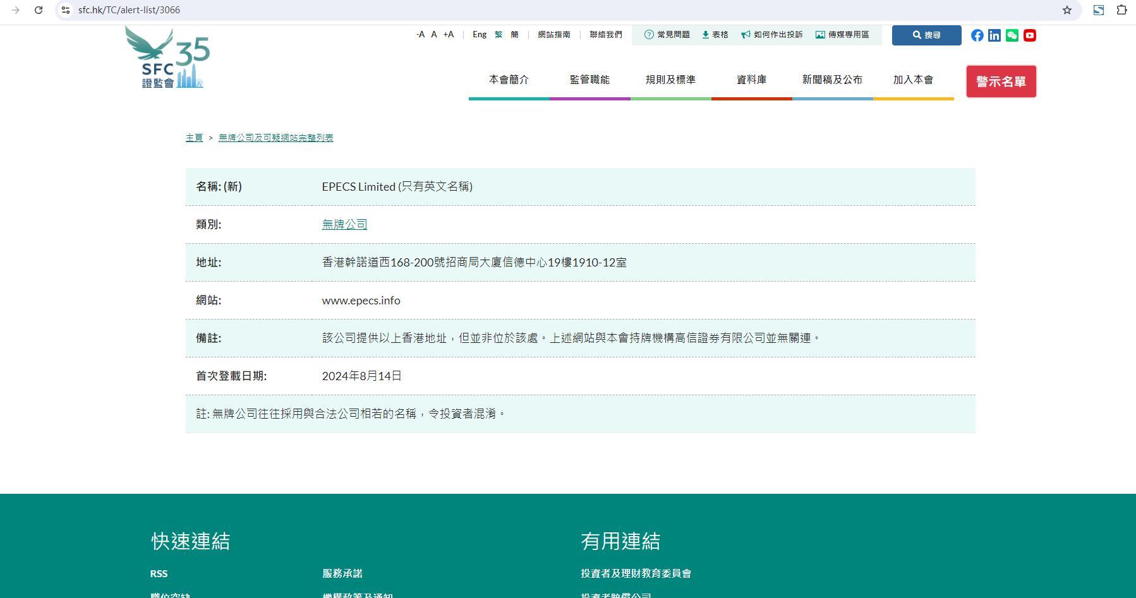The image size is (1136, 598).
Task: Click the 搜尋 search button
Action: tap(926, 35)
